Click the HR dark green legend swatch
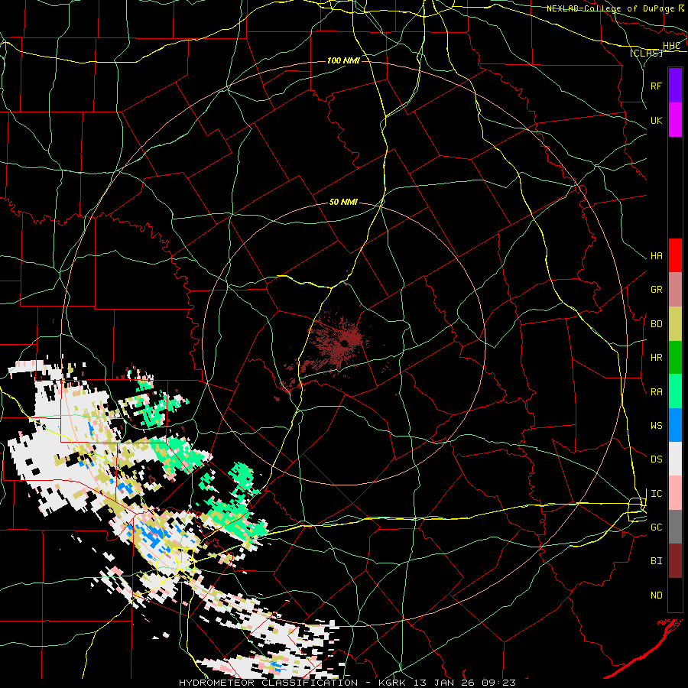The width and height of the screenshot is (688, 688). point(675,357)
